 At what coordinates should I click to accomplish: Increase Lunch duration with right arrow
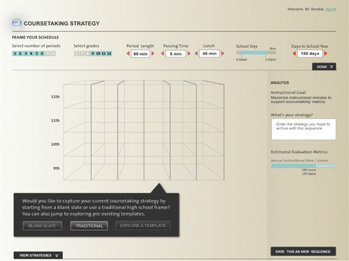[x=223, y=54]
